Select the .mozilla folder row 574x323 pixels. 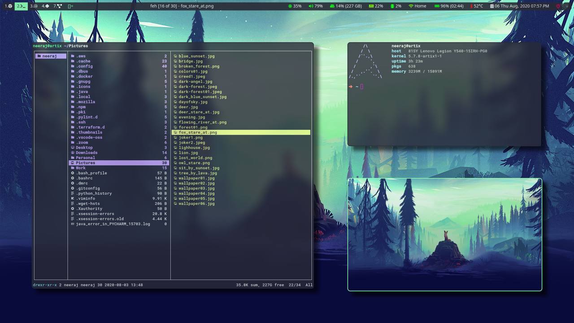119,102
